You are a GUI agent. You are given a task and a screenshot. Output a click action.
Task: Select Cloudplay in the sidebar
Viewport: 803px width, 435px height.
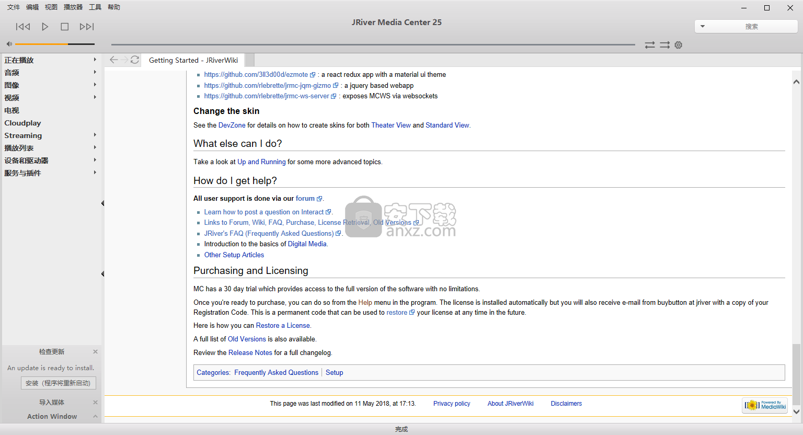22,123
